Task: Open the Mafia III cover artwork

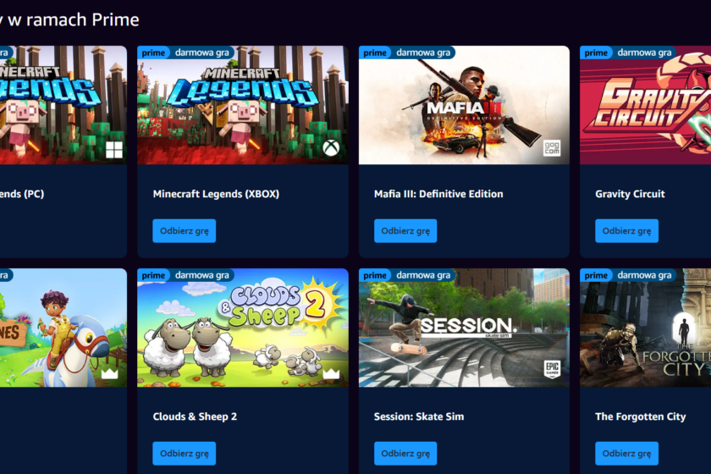Action: [x=464, y=105]
